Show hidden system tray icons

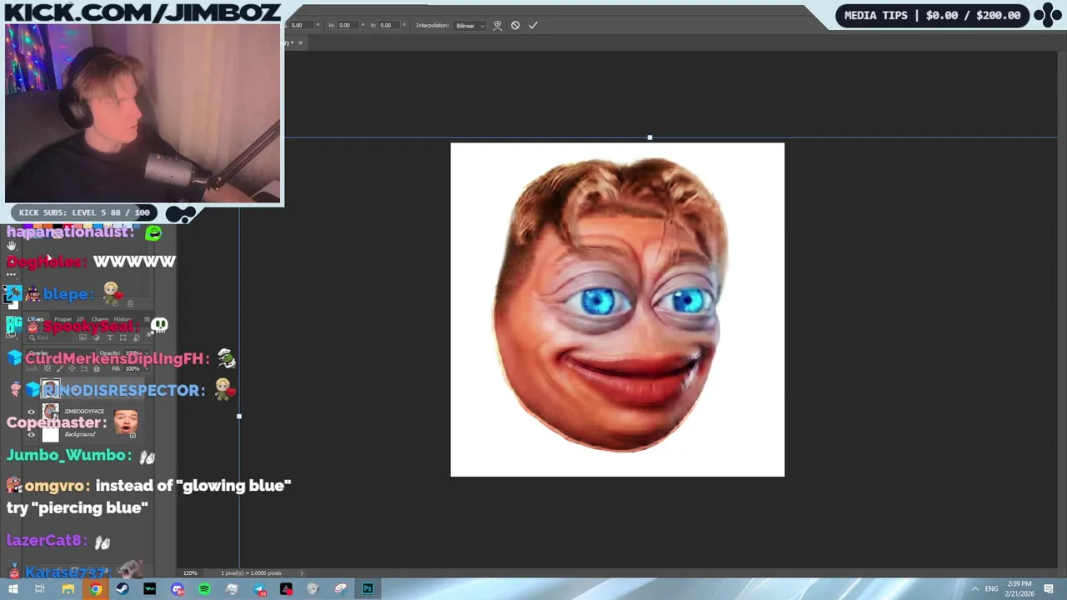[x=974, y=589]
